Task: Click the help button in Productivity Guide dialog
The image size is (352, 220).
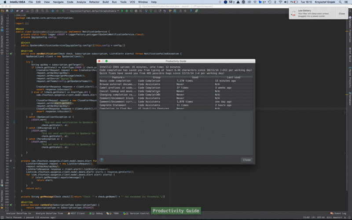Action: click(x=102, y=160)
